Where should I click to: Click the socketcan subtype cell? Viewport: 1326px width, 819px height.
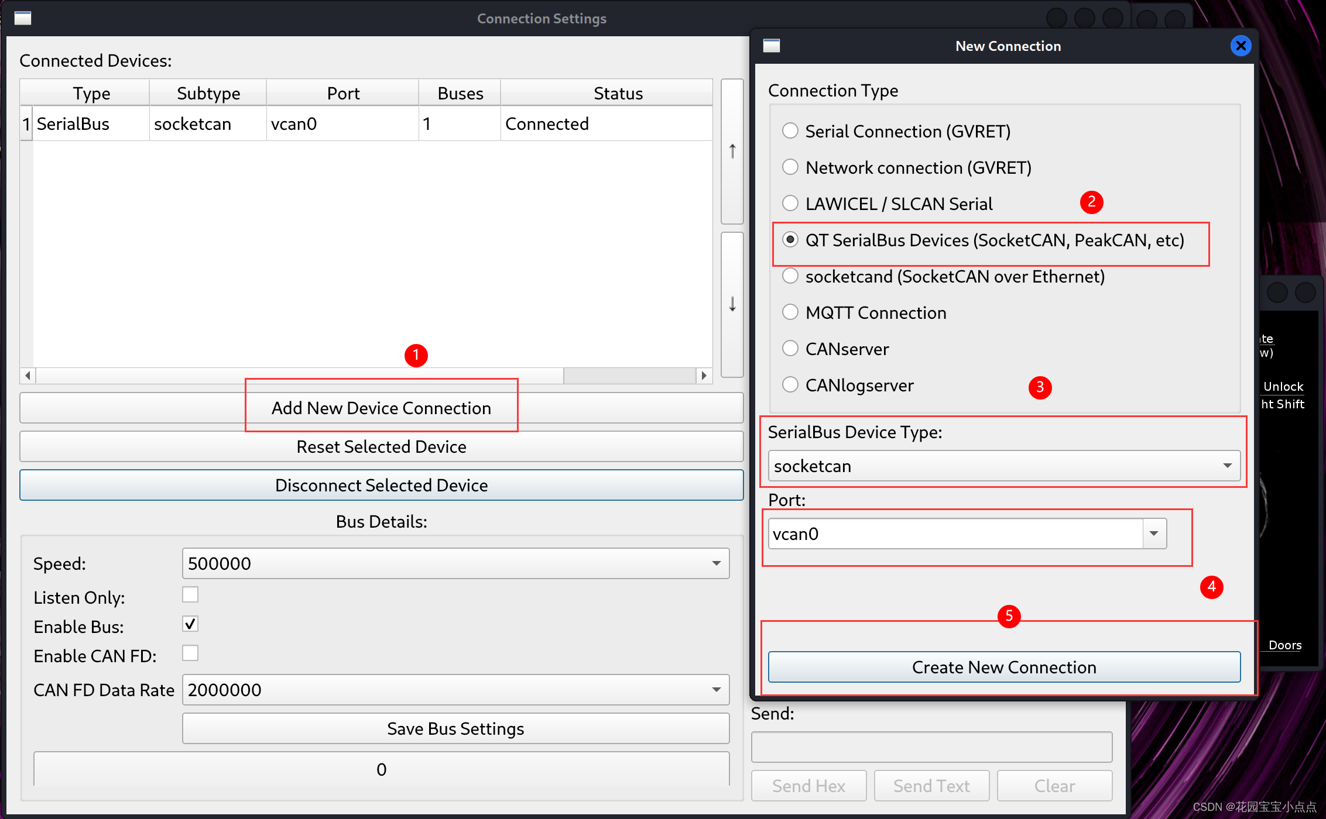click(x=208, y=123)
